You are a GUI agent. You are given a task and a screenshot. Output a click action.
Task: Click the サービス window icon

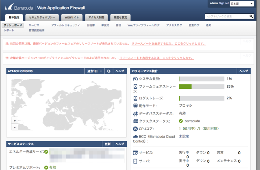coord(135,153)
